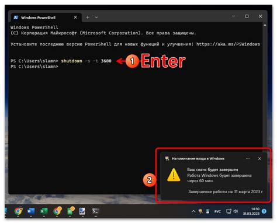The height and width of the screenshot is (223, 277).
Task: Click the shutdown -s -t 3600 command text
Action: 86,61
